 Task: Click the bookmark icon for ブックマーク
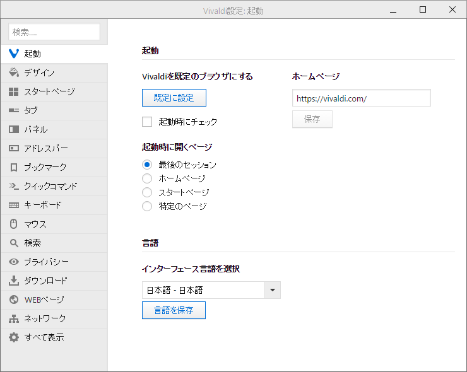click(14, 167)
